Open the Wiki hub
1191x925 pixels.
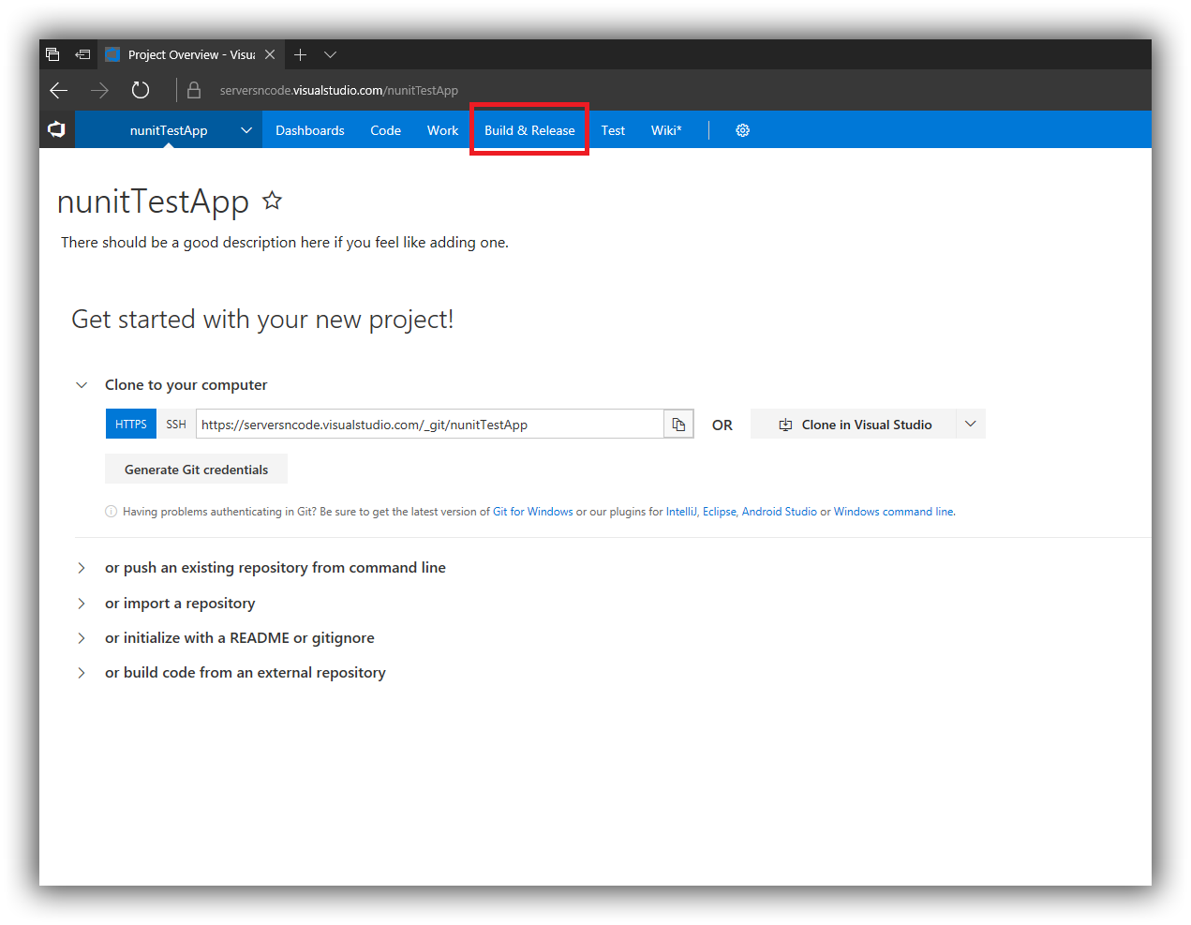coord(666,130)
